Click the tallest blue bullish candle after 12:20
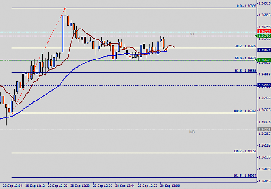271x189 pixels. (x=62, y=34)
